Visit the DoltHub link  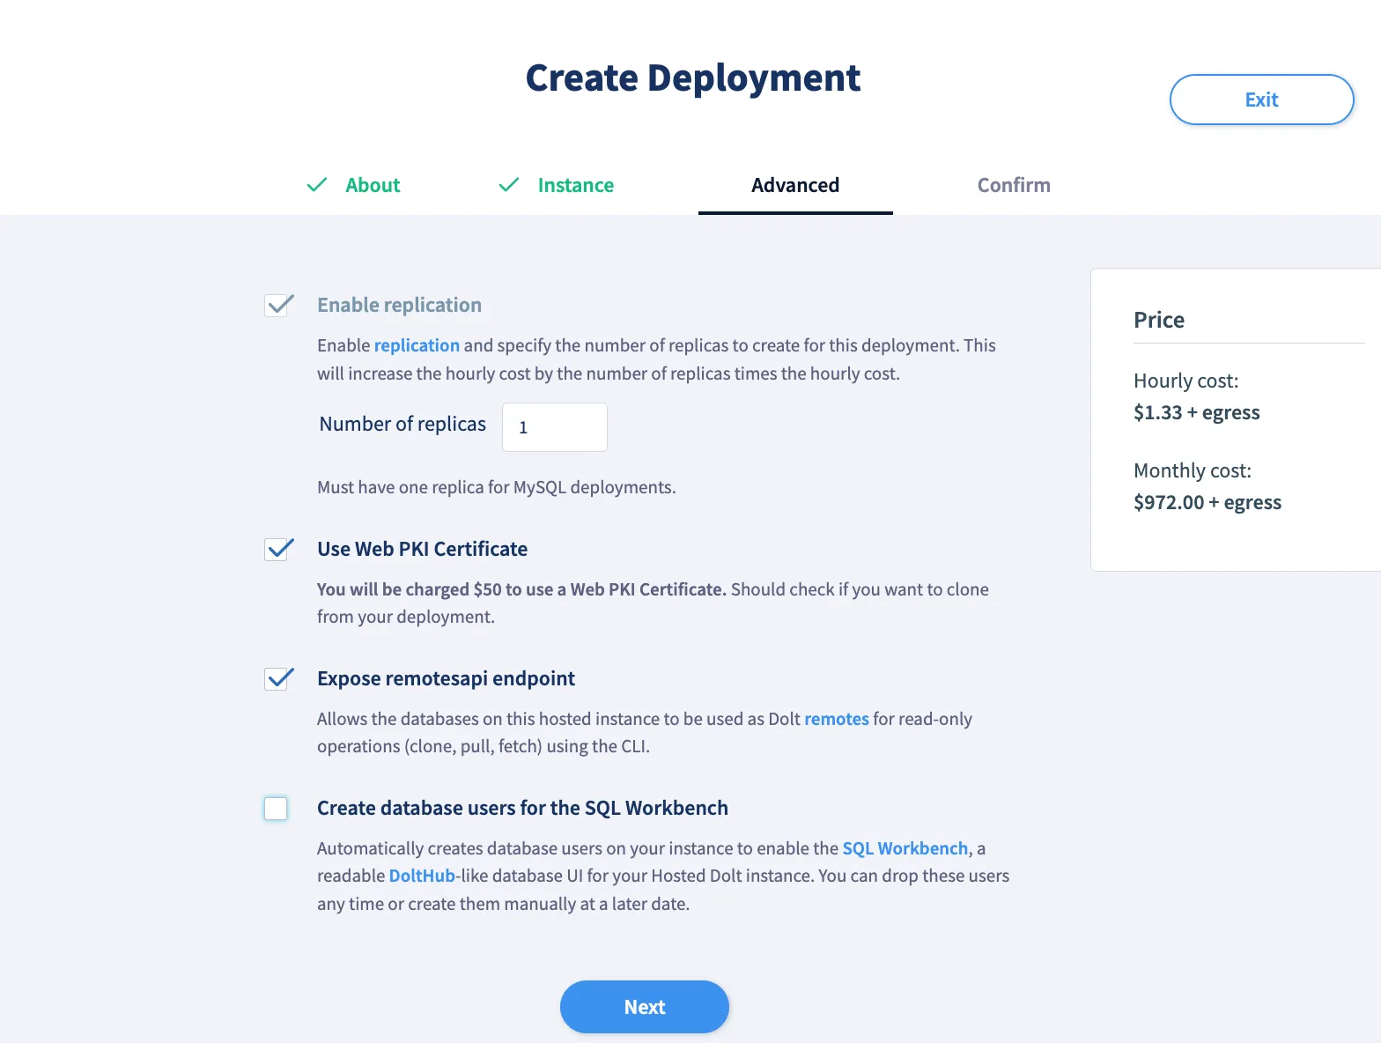click(422, 876)
